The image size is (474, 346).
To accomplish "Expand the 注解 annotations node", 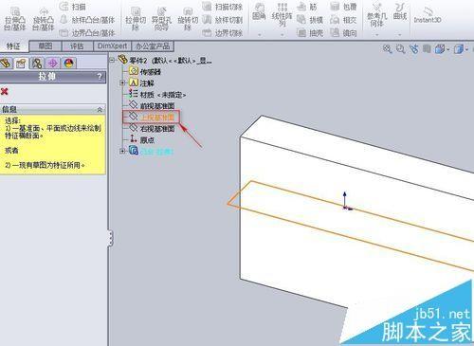I will pos(122,82).
